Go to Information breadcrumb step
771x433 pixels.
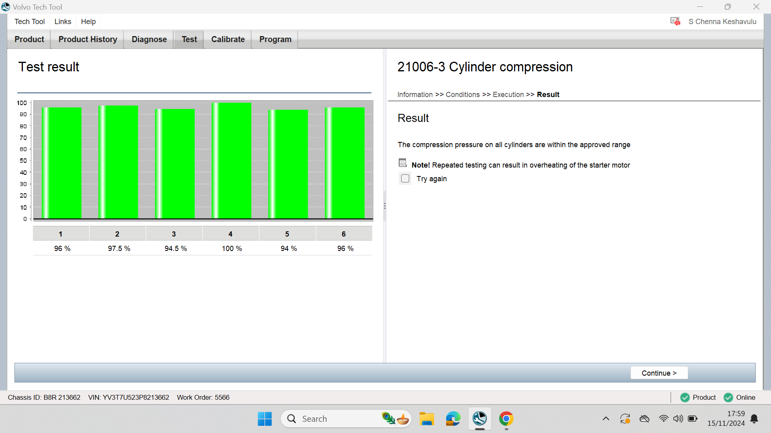coord(415,95)
